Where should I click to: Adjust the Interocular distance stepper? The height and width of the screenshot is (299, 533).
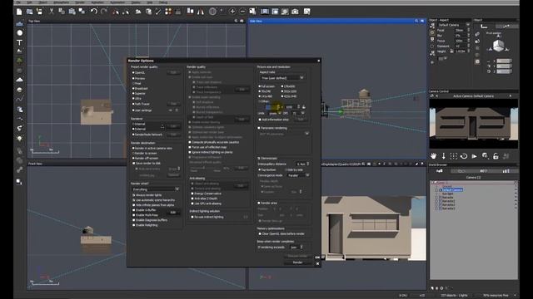tap(307, 164)
